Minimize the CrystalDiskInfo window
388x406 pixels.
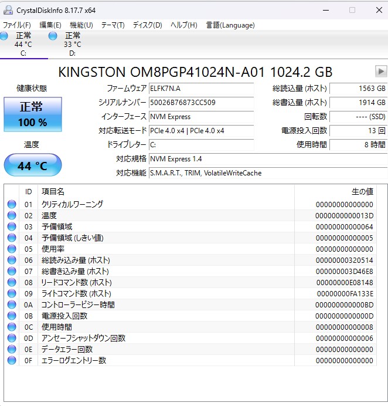click(326, 10)
